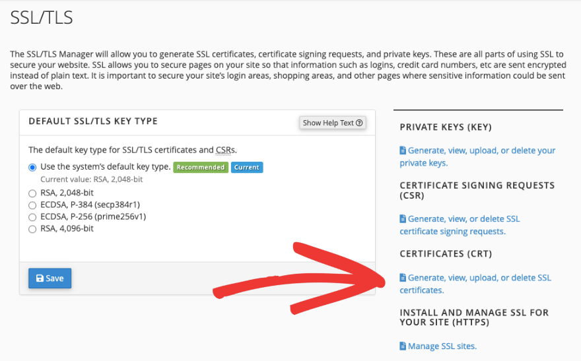Open the private keys management link
Screen dimensions: 581x361
477,156
